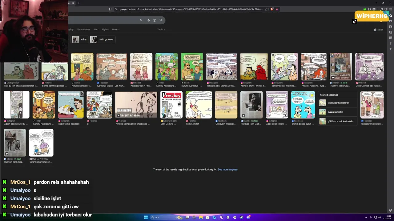Open File Explorer from the taskbar
The width and height of the screenshot is (394, 221).
point(201,217)
